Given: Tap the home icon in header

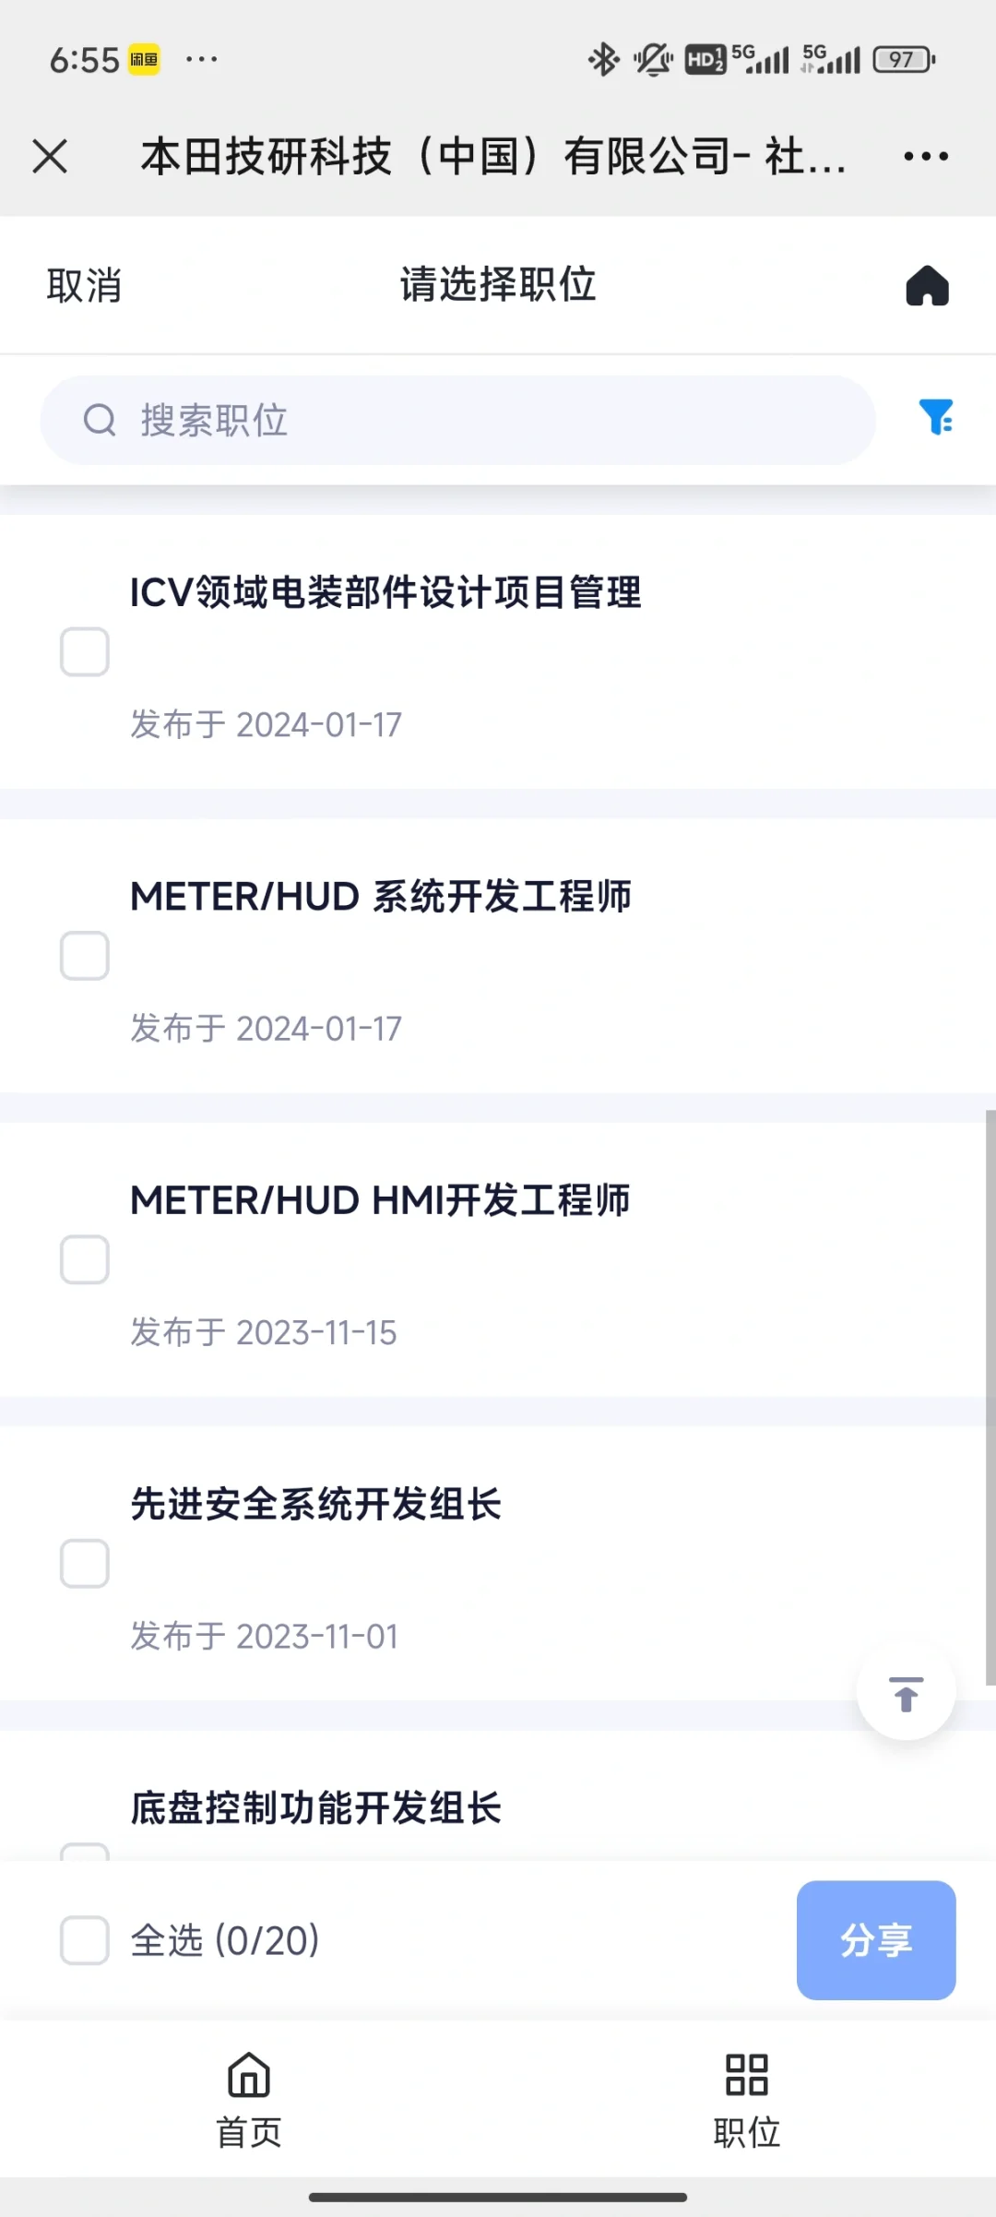Looking at the screenshot, I should coord(927,285).
